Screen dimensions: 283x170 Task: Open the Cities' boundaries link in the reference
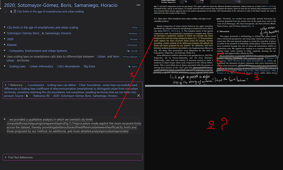pos(90,85)
